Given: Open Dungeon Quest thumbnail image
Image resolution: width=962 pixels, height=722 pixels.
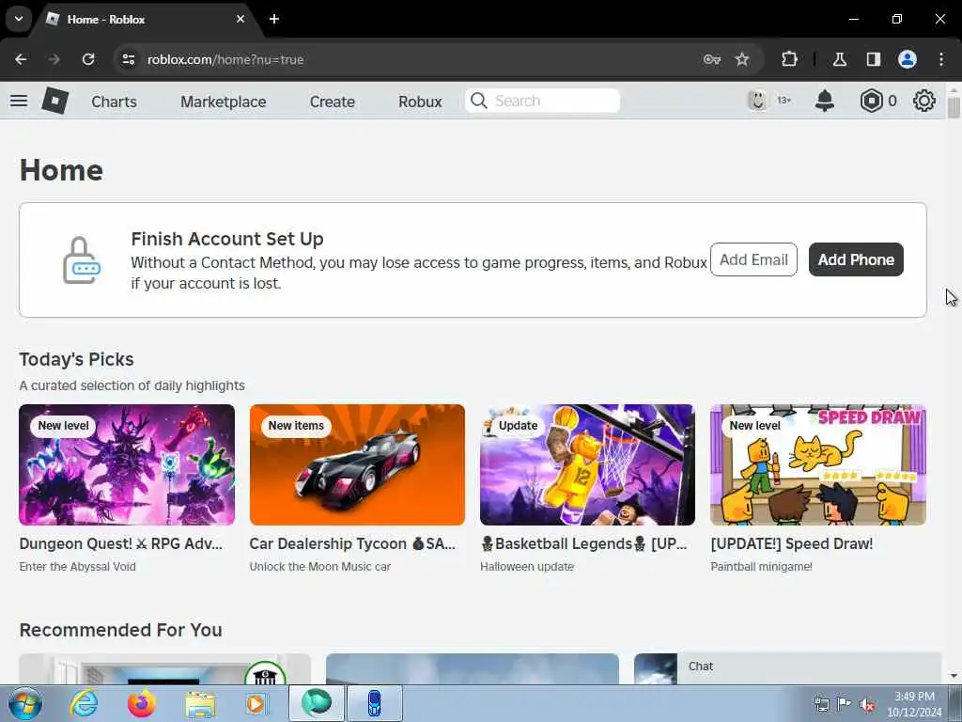Looking at the screenshot, I should (127, 464).
